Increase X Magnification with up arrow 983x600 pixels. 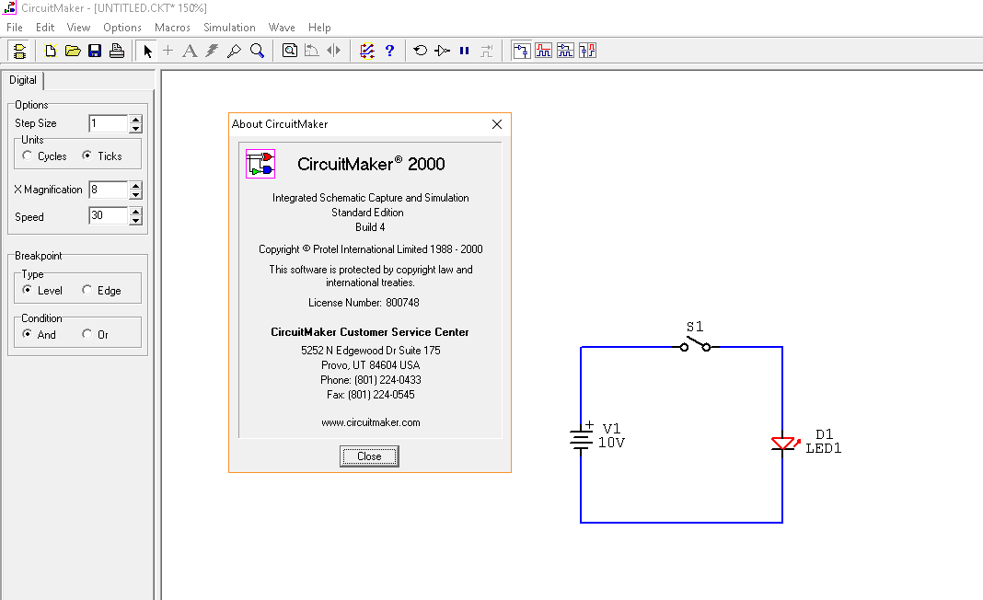[135, 186]
